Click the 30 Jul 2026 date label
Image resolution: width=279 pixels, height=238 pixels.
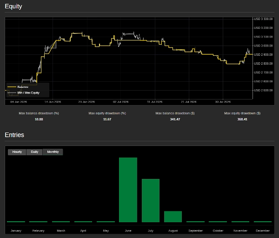(x=223, y=102)
